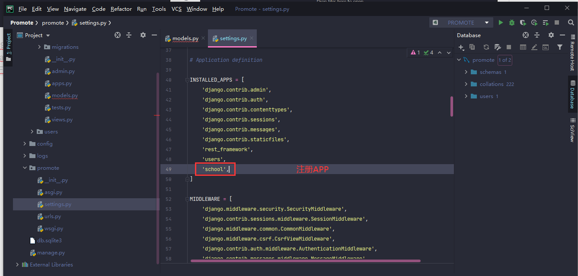Expand the migrations folder
This screenshot has height=276, width=578.
pos(39,47)
